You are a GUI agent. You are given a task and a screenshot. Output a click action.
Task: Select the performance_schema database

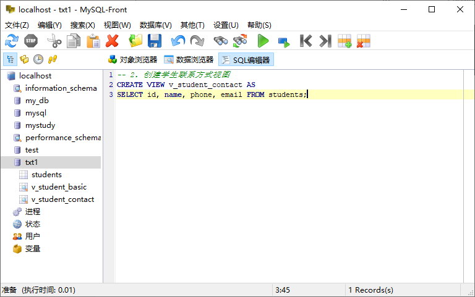coord(63,138)
